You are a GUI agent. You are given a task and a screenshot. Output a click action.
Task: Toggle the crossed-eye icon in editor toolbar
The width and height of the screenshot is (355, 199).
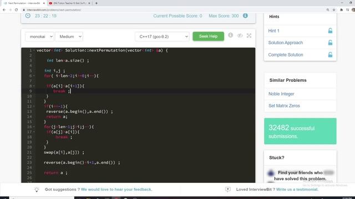pyautogui.click(x=240, y=35)
